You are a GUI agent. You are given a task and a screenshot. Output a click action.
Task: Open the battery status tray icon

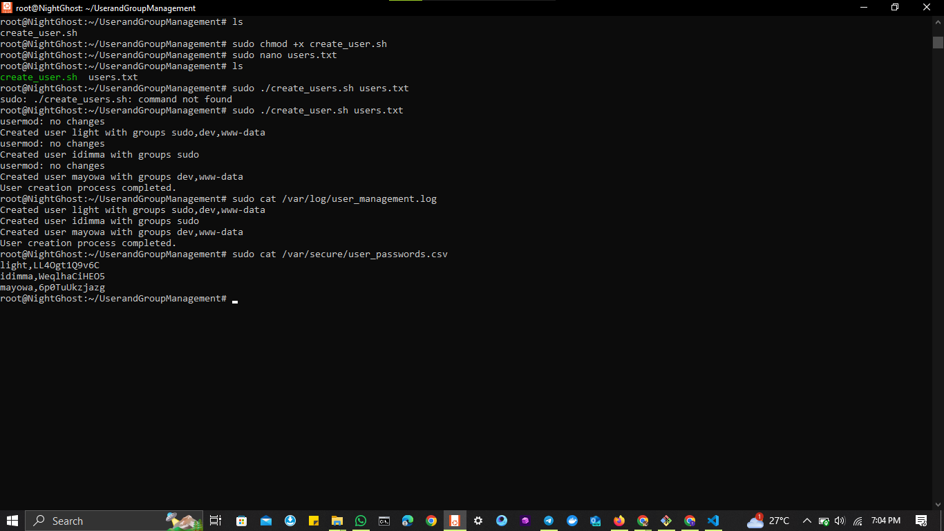pyautogui.click(x=824, y=521)
